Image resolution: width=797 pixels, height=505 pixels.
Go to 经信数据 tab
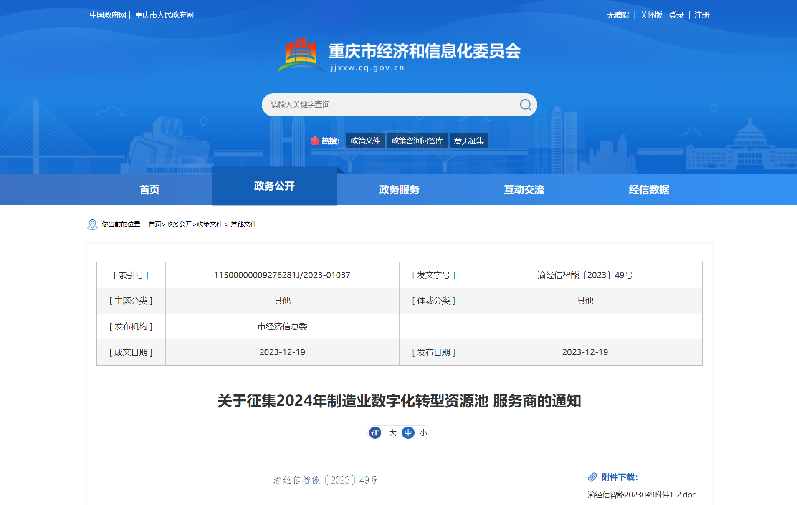point(649,190)
